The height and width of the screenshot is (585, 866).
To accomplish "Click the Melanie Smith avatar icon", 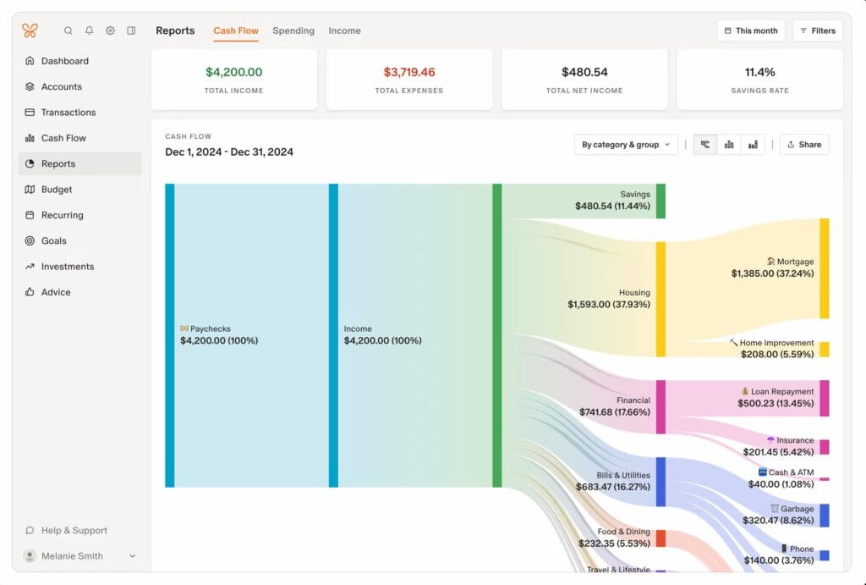I will (x=30, y=556).
